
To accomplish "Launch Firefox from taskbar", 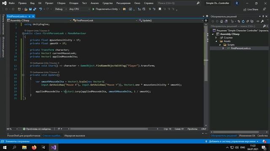I will click(34, 147).
